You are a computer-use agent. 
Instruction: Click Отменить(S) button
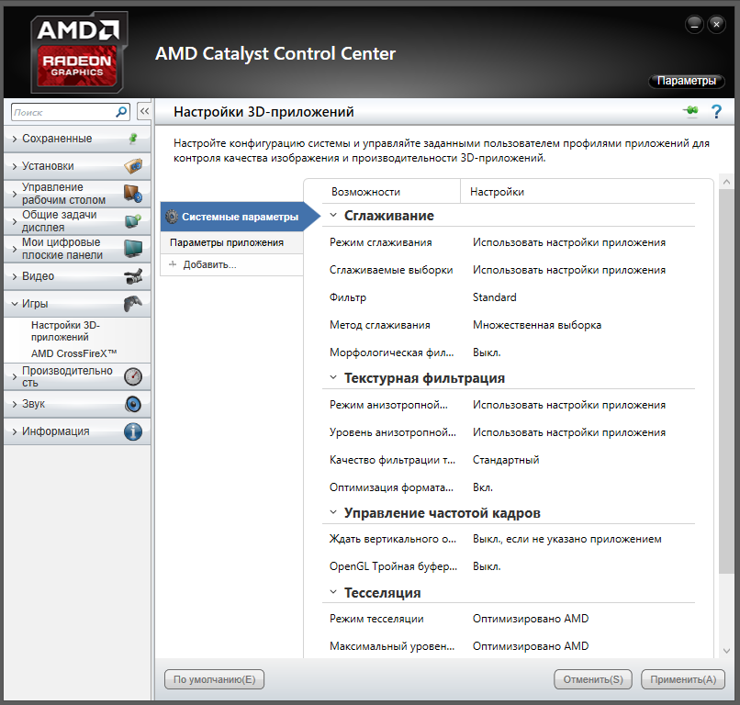click(593, 679)
